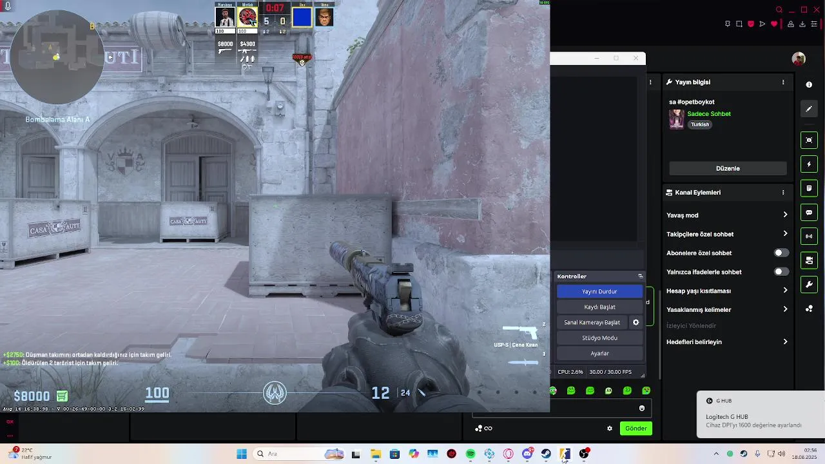The height and width of the screenshot is (464, 825).
Task: Show hidden system tray icons
Action: click(715, 454)
